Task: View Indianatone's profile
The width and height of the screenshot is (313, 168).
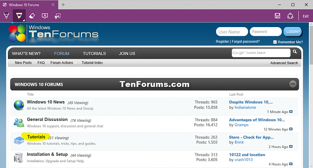Action: [x=245, y=108]
